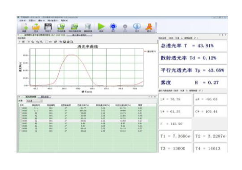The height and width of the screenshot is (170, 242).
Task: Click the 总透光率 T = 43.81% result
Action: pyautogui.click(x=193, y=46)
